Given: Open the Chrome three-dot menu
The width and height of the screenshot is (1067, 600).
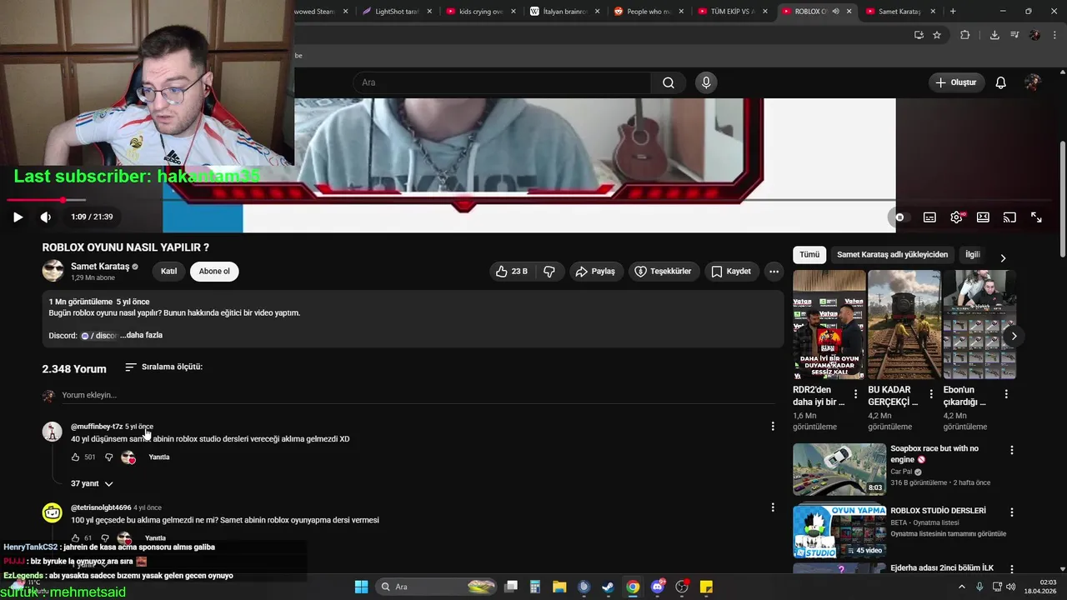Looking at the screenshot, I should pos(1053,35).
